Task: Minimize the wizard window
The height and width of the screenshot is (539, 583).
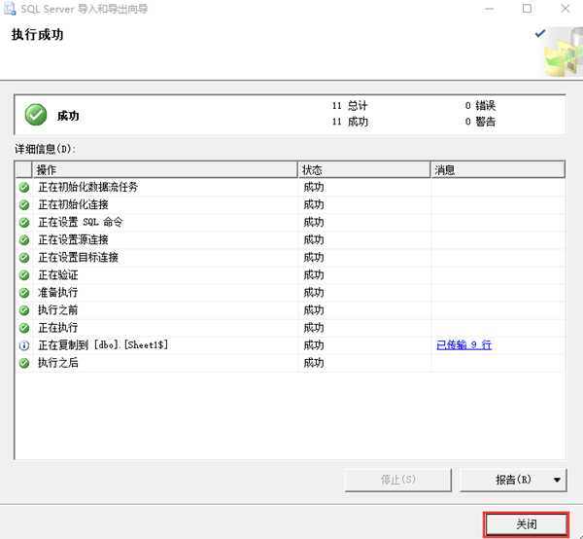Action: 490,9
